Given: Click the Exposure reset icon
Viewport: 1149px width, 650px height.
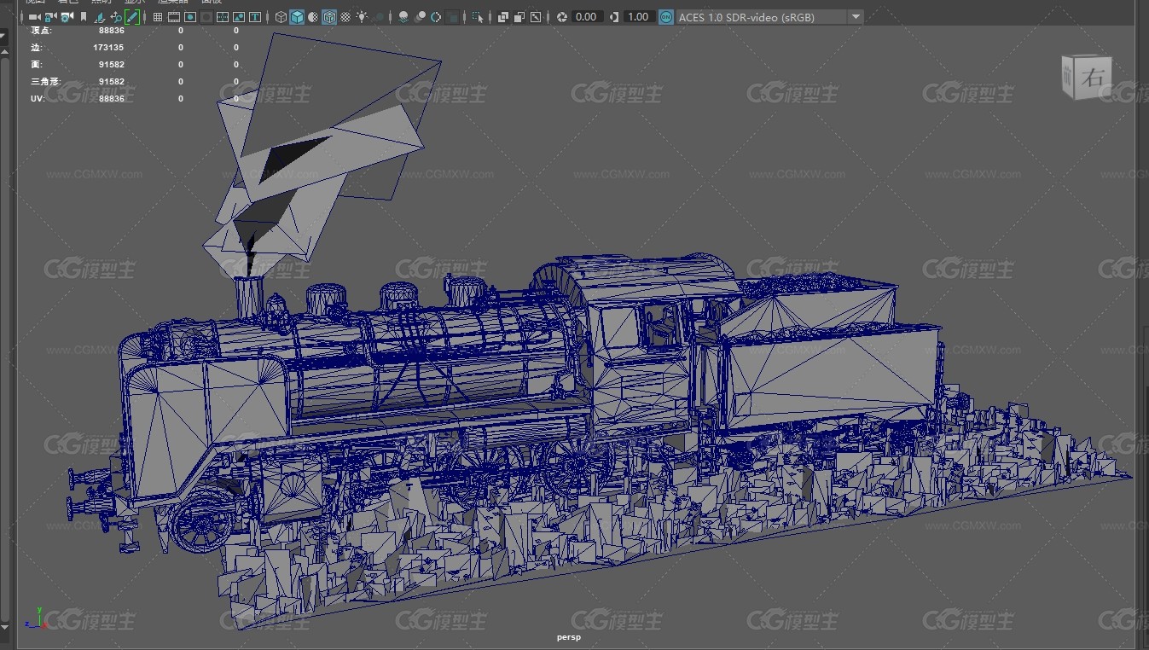Looking at the screenshot, I should (x=562, y=17).
